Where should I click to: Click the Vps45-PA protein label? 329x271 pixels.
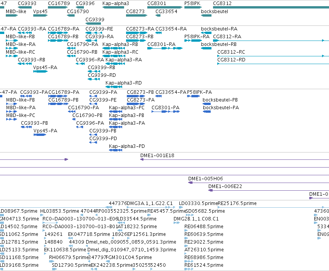tap(45, 131)
